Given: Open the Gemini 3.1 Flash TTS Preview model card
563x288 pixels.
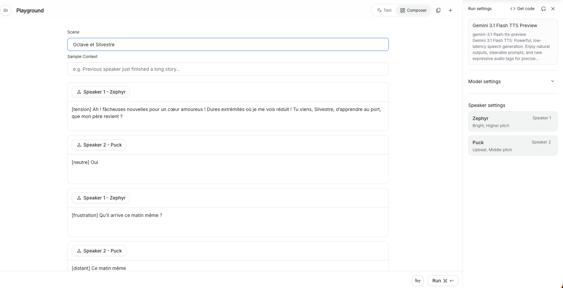Looking at the screenshot, I should [513, 42].
